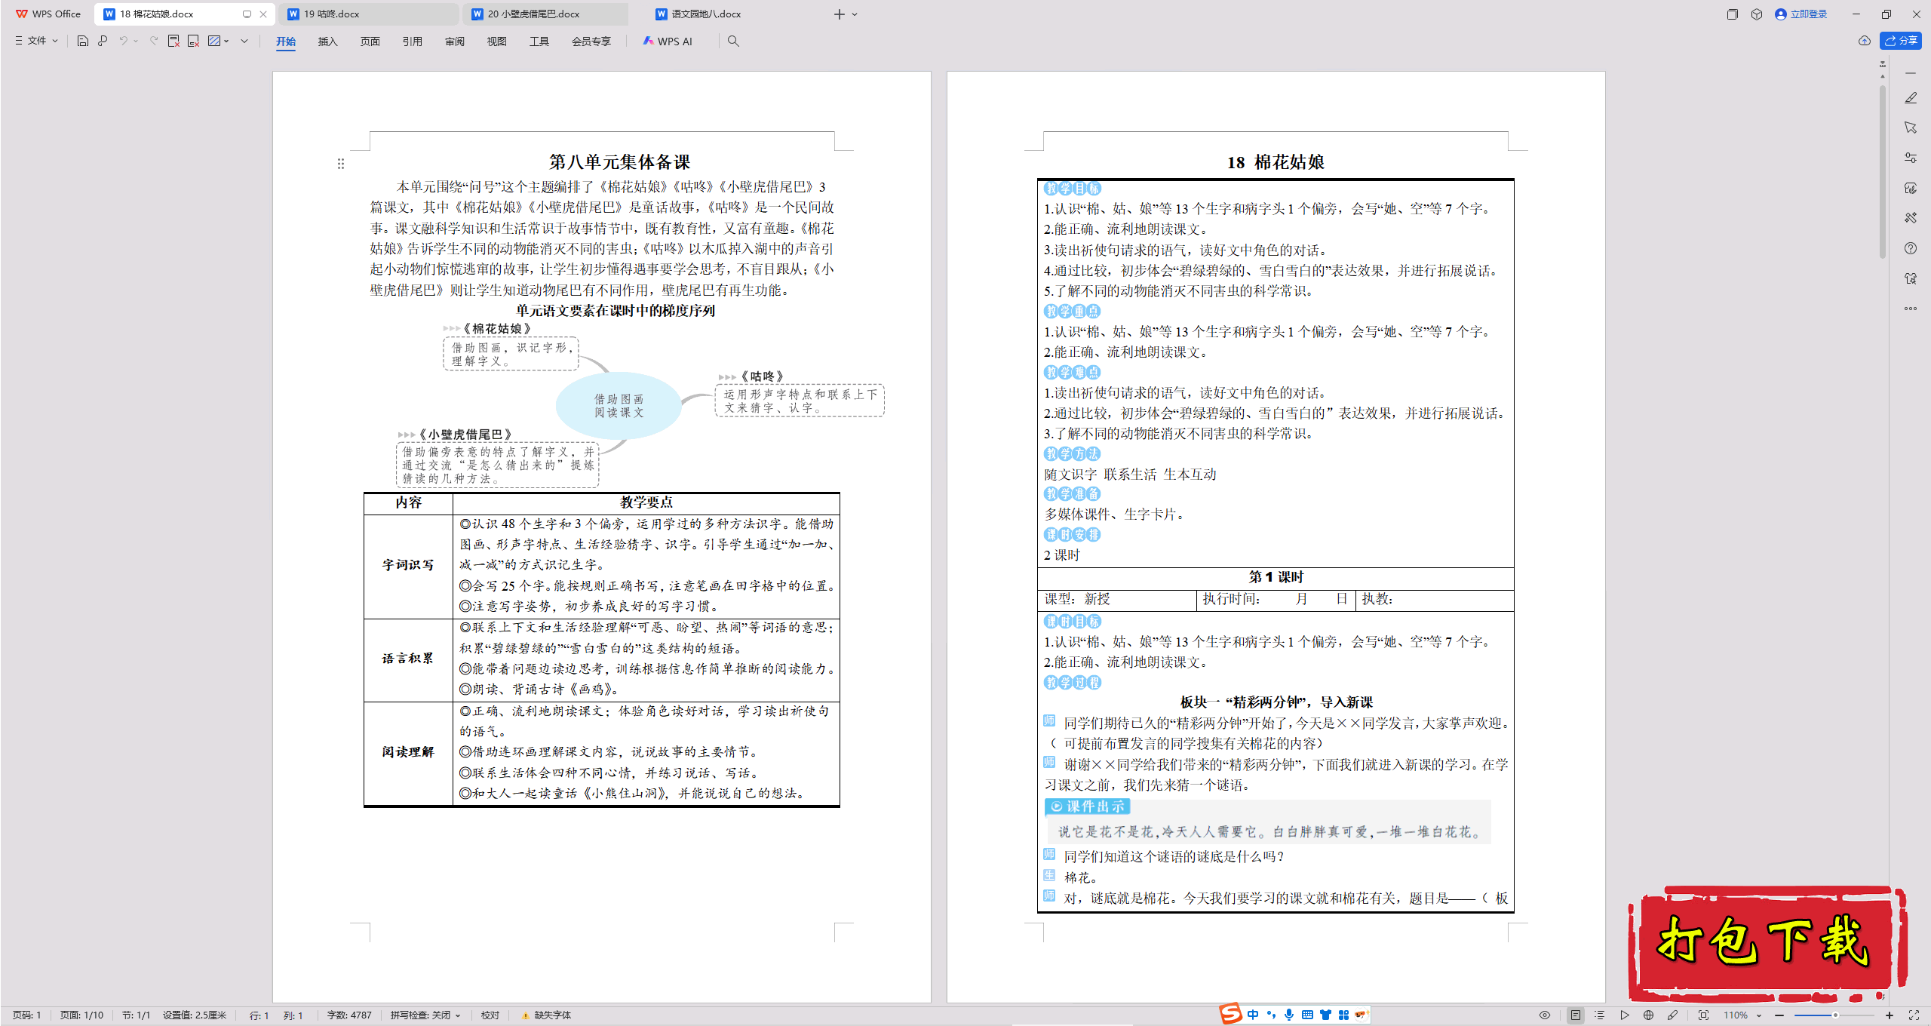Click the fit-page focus icon in status bar
The width and height of the screenshot is (1931, 1026).
1703,1015
